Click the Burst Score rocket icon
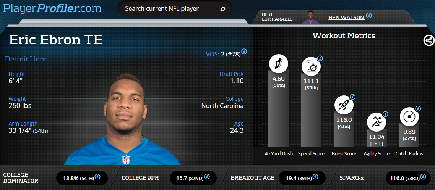Image resolution: width=435 pixels, height=190 pixels. [x=344, y=105]
